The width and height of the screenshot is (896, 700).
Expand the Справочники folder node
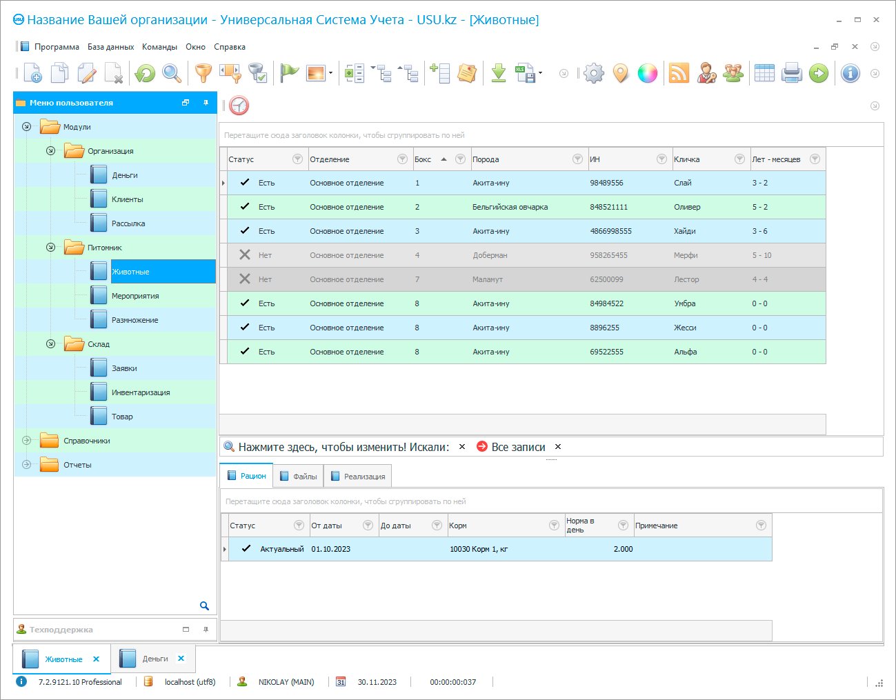(26, 441)
